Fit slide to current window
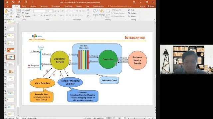Viewport: 213px width, 119px height. [153, 118]
